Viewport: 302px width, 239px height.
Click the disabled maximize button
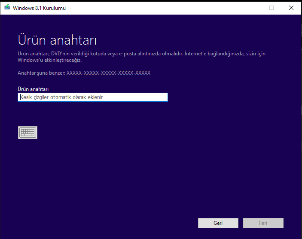click(271, 8)
